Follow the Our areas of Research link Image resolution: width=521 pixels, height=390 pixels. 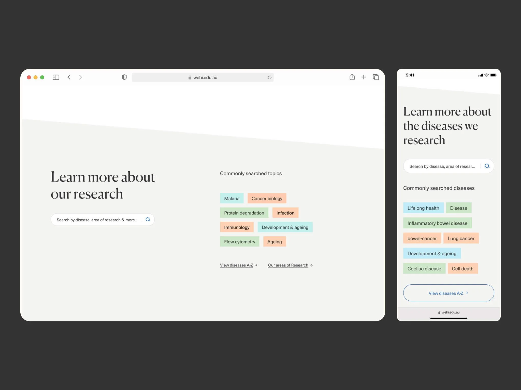pos(288,265)
